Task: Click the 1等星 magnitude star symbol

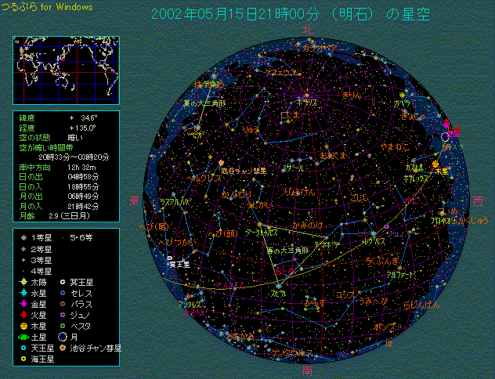Action: point(24,237)
